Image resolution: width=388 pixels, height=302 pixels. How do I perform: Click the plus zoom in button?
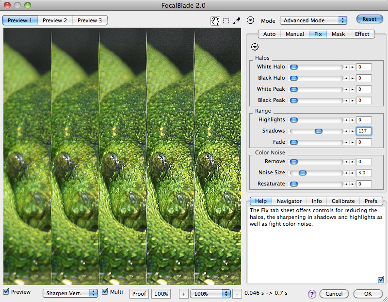point(184,294)
